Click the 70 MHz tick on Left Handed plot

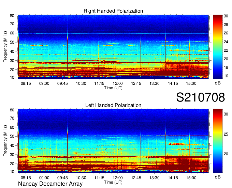(x=12, y=118)
